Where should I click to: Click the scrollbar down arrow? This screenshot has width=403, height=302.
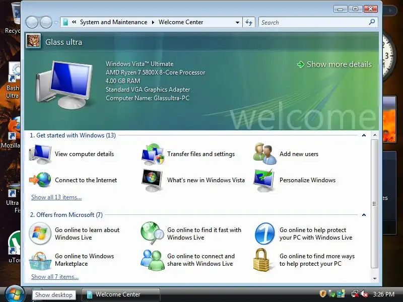point(375,279)
